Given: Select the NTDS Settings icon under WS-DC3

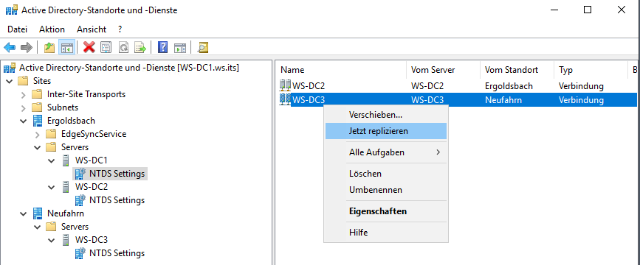Looking at the screenshot, I should coord(80,252).
